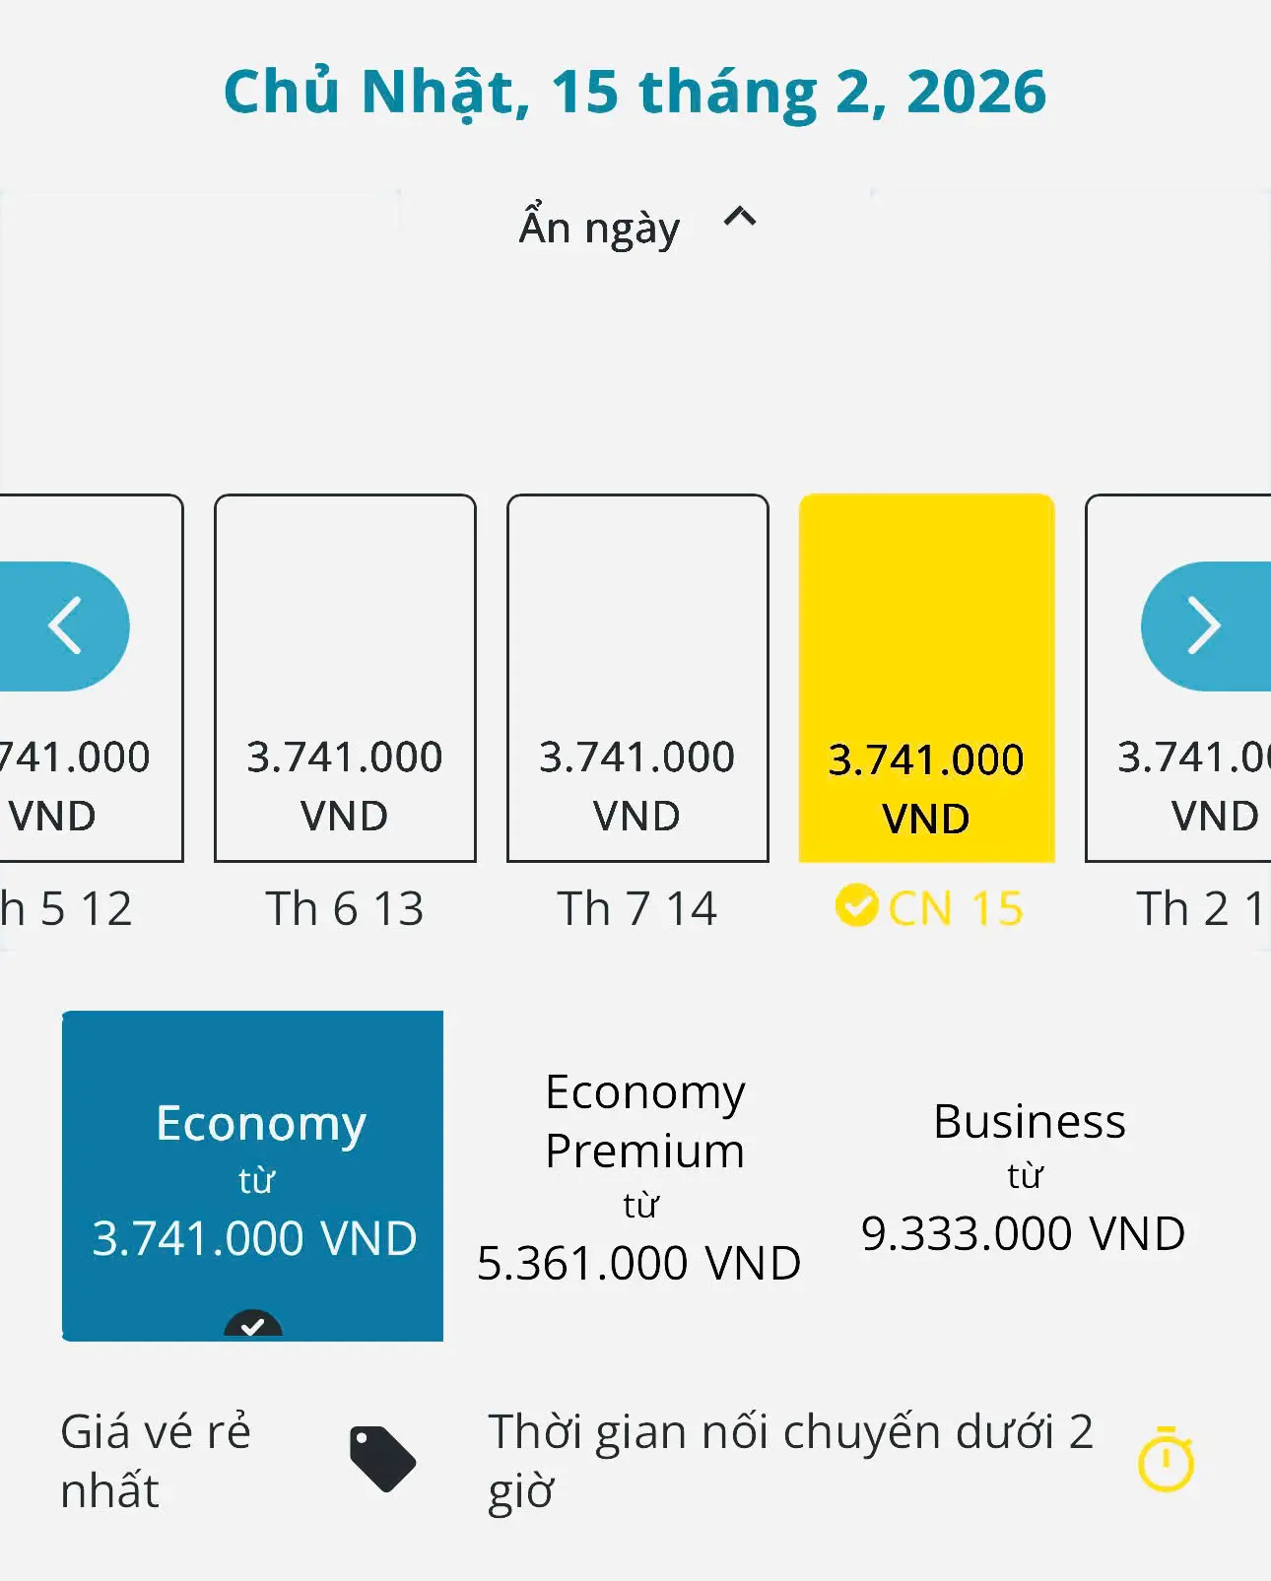
Task: Choose the Economy fare class tab
Action: pyautogui.click(x=253, y=1175)
